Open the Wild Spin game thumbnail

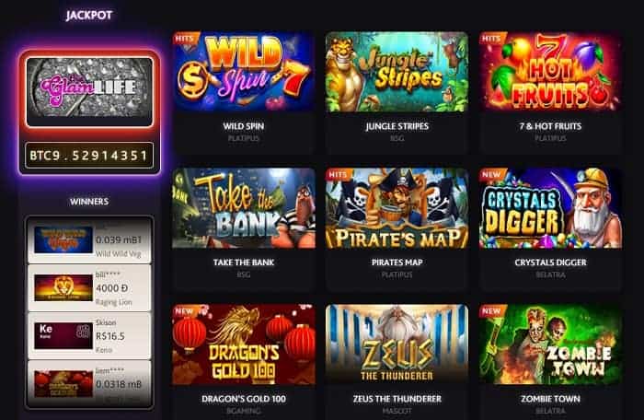coord(244,72)
